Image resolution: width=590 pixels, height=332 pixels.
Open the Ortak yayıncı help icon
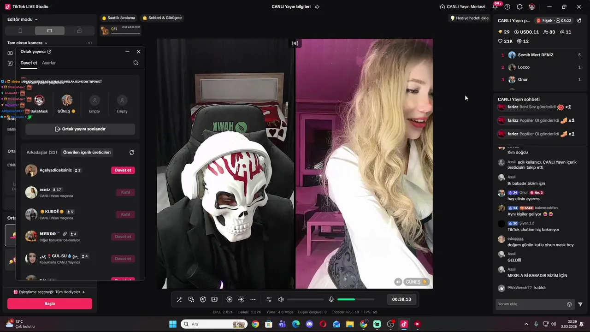click(49, 52)
